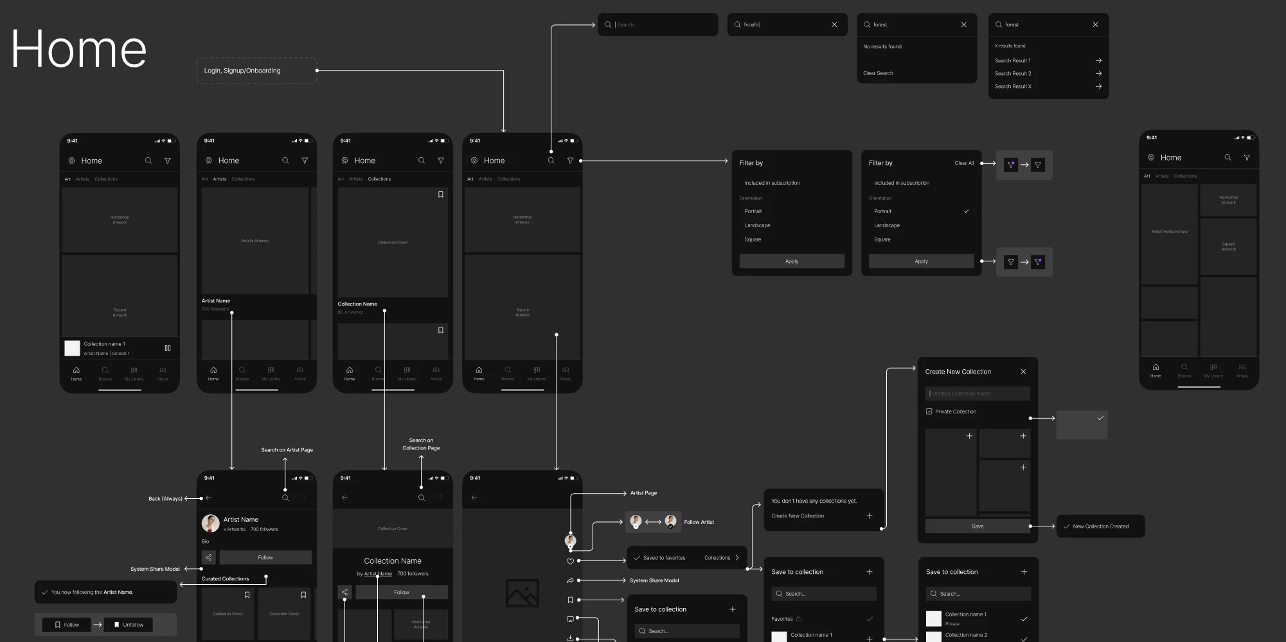Open My Library on Home screen with Artist Profile Picture

[1213, 370]
